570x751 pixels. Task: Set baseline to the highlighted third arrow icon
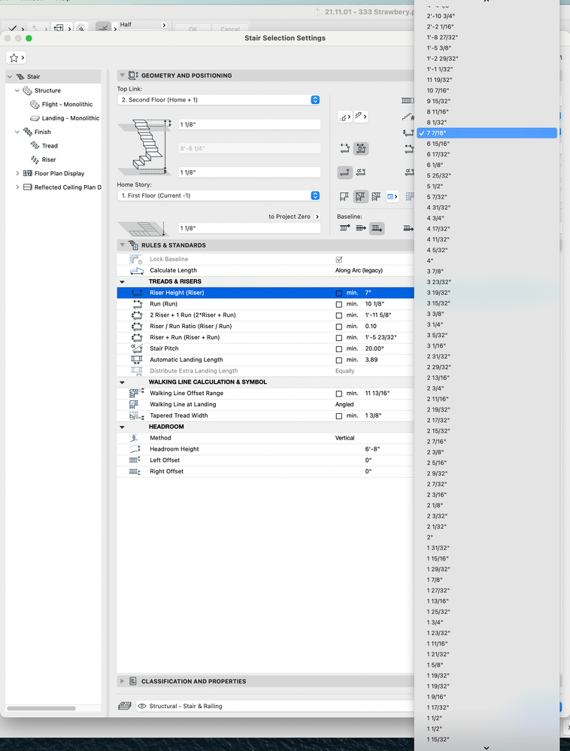(x=377, y=229)
